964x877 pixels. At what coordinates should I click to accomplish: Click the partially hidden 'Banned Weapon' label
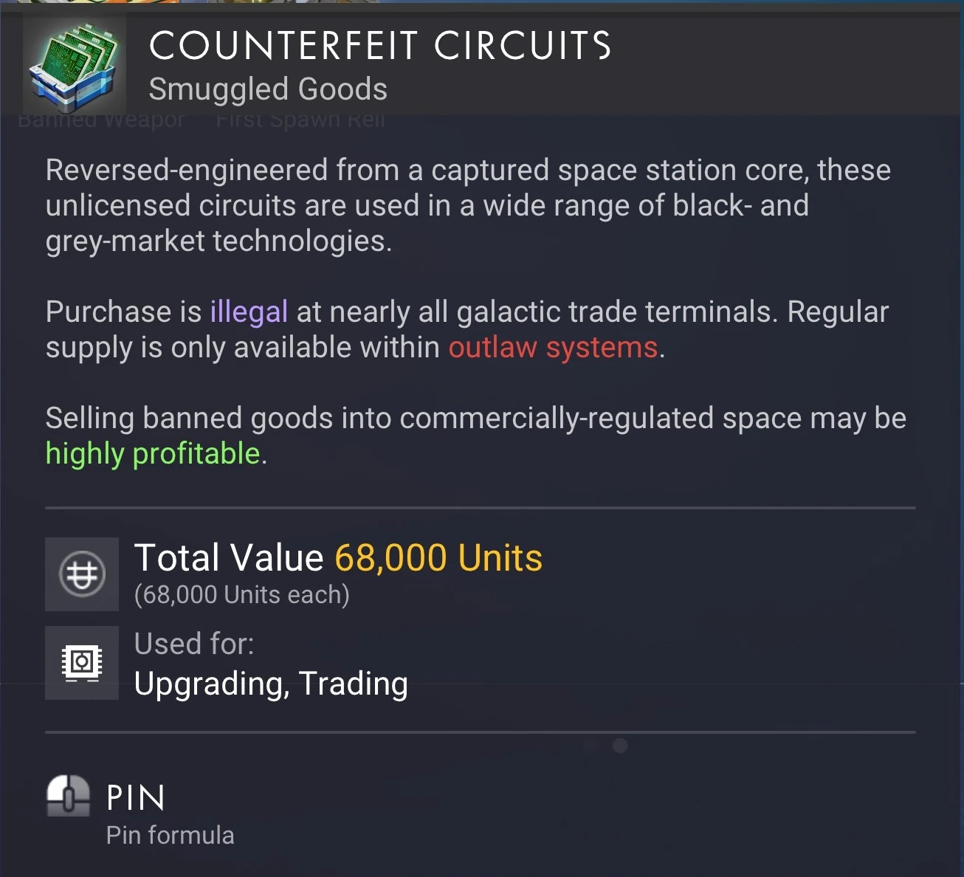(101, 121)
